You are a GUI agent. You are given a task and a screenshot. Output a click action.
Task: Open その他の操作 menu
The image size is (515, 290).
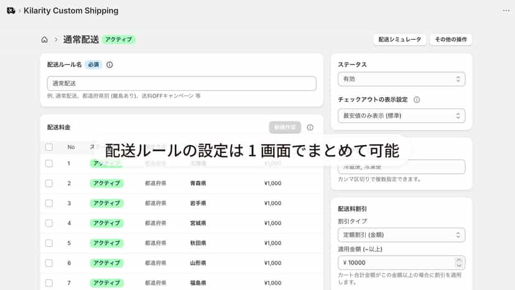coord(450,39)
